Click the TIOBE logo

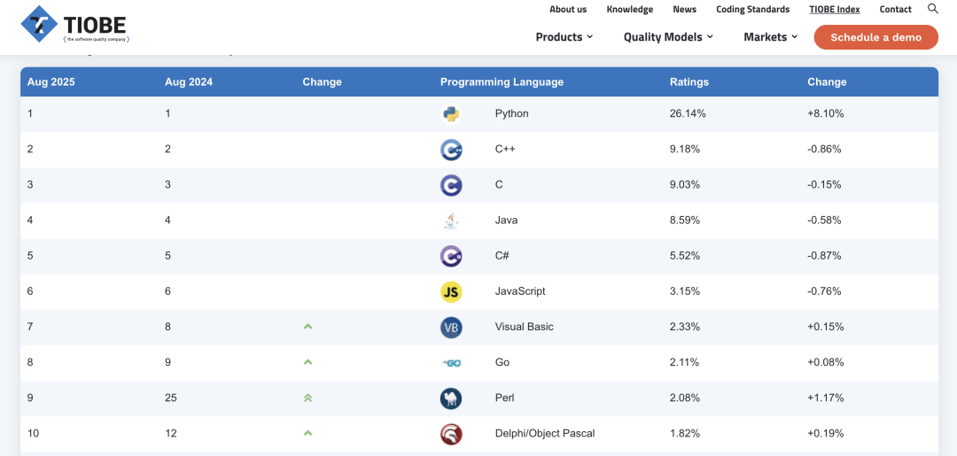(x=74, y=25)
